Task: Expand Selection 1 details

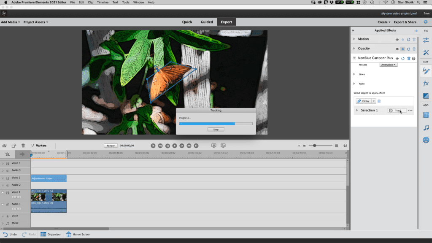Action: [357, 110]
